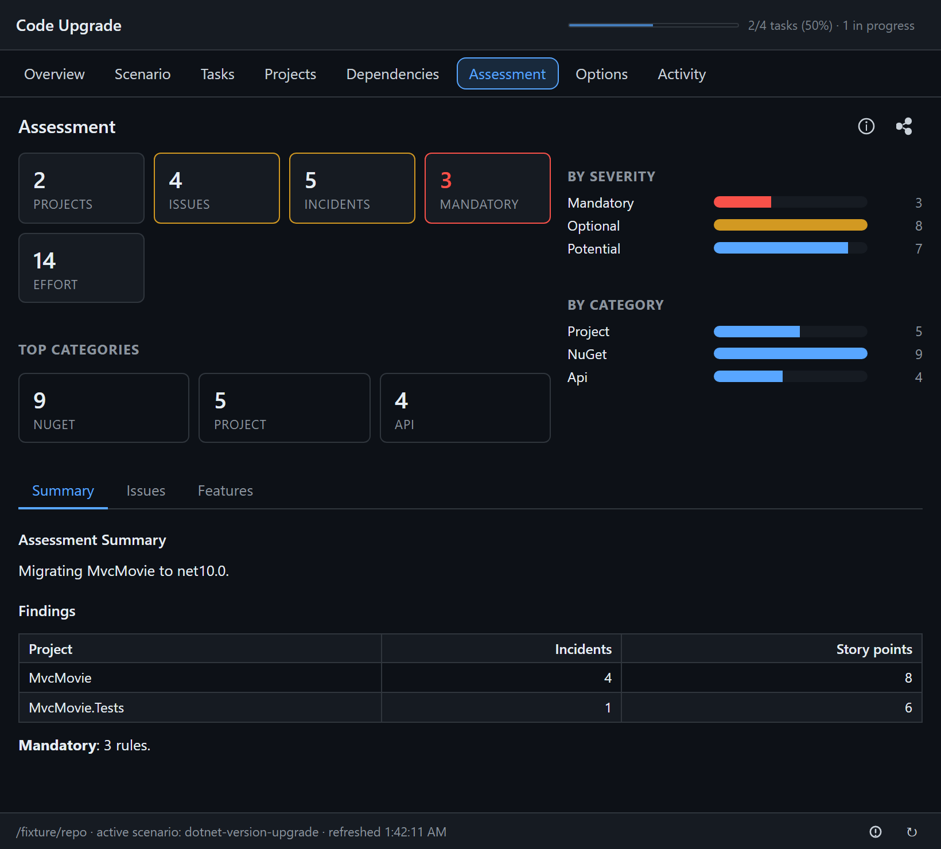Click 'Migrating MvcMovie to net10.0.' text

[x=124, y=571]
